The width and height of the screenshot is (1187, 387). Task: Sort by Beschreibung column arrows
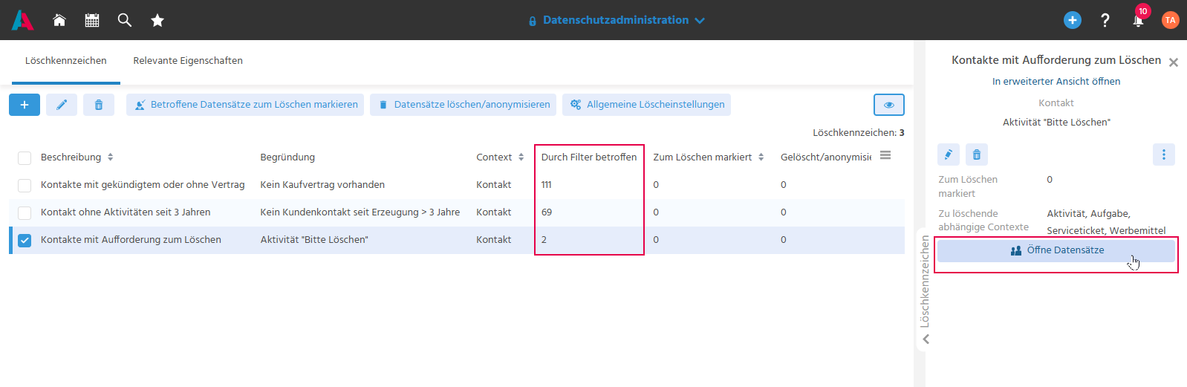[111, 157]
